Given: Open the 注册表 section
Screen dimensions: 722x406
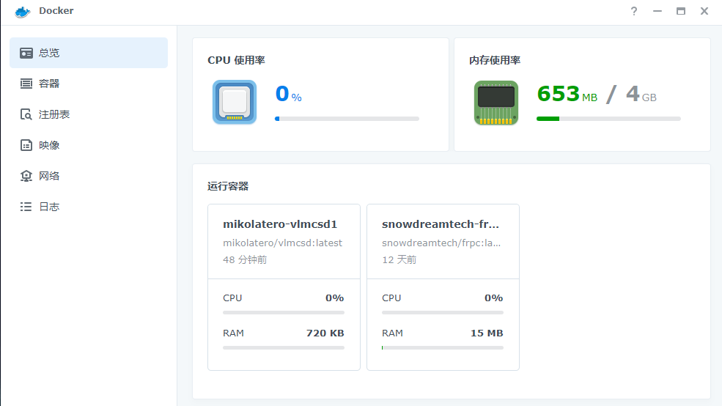Looking at the screenshot, I should pos(54,114).
